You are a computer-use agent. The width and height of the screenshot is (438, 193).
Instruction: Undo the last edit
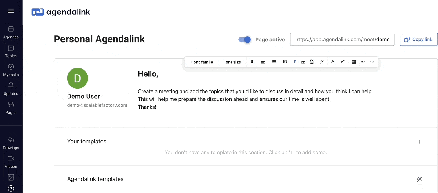coord(363,62)
